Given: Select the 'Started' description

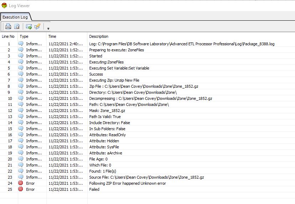Looking at the screenshot, I should pyautogui.click(x=96, y=56).
